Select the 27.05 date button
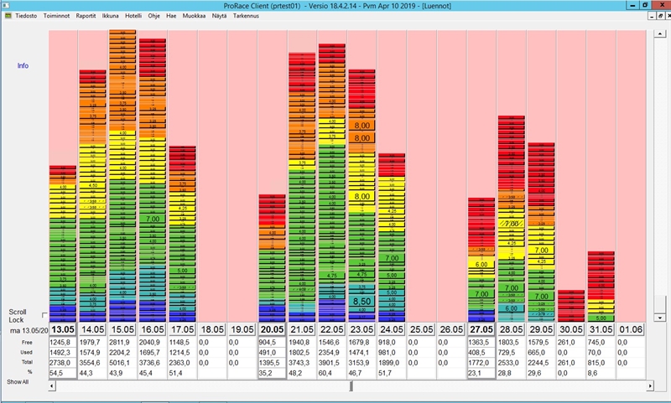Image resolution: width=671 pixels, height=403 pixels. (x=481, y=329)
